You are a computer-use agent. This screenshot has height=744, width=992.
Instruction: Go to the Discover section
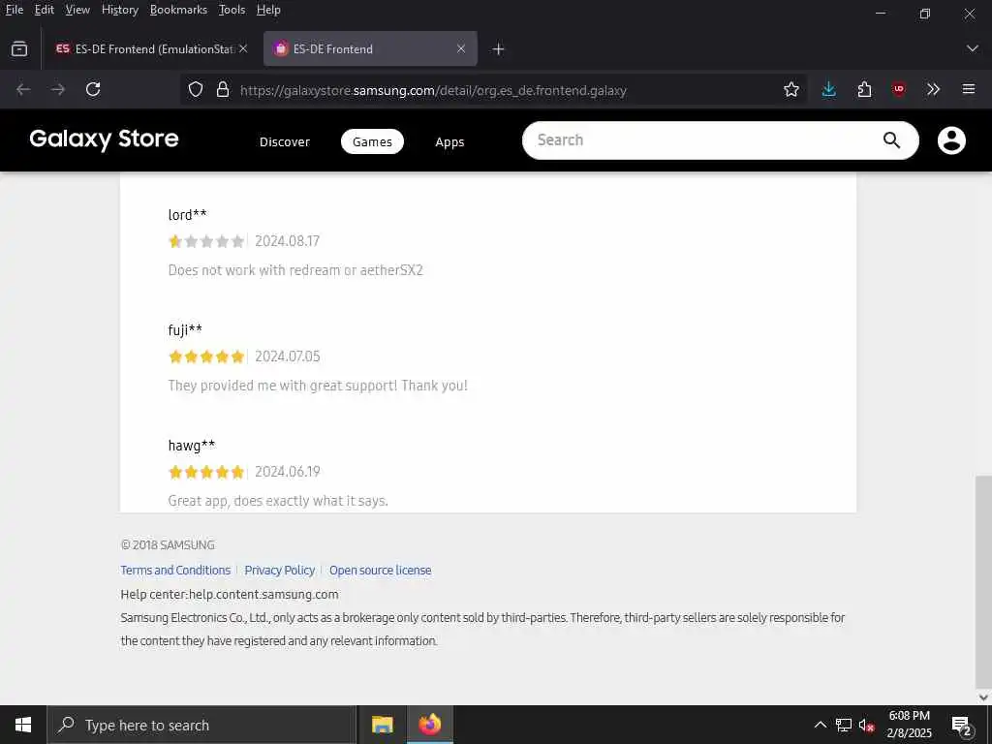[285, 141]
